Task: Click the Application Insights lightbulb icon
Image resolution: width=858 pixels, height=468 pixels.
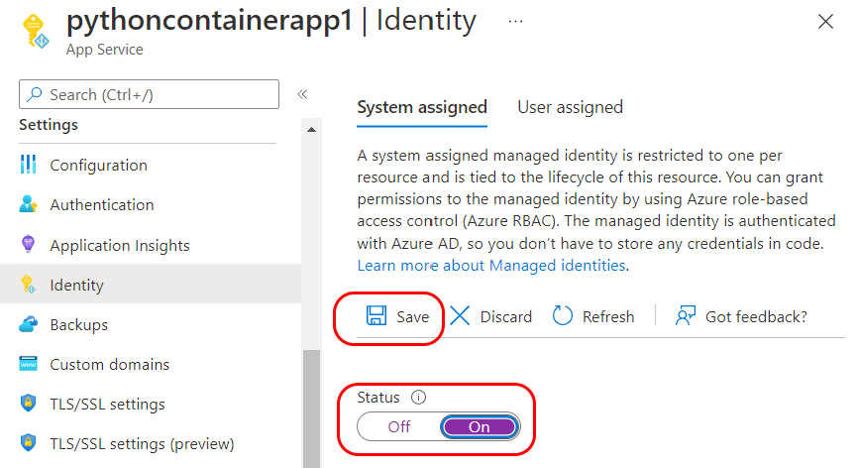Action: [29, 245]
